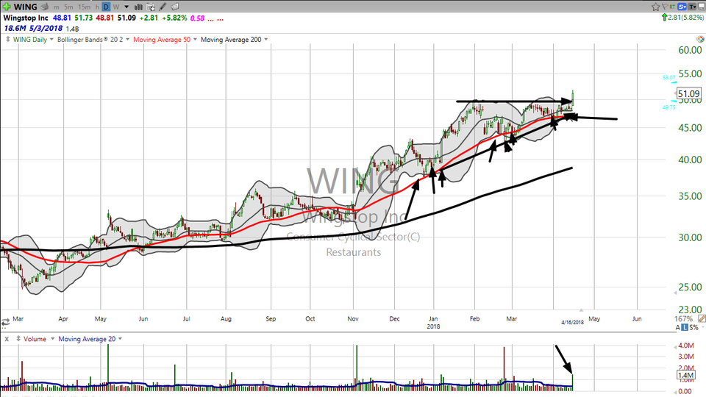Switch to 5m timeframe
706x397 pixels.
click(x=68, y=7)
